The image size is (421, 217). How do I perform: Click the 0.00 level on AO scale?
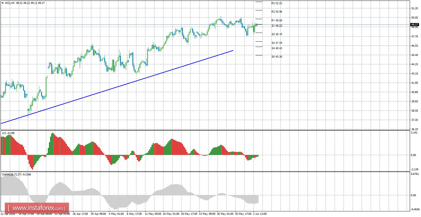pos(413,155)
